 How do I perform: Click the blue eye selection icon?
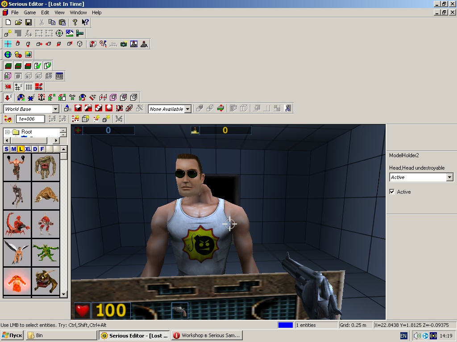click(x=21, y=97)
